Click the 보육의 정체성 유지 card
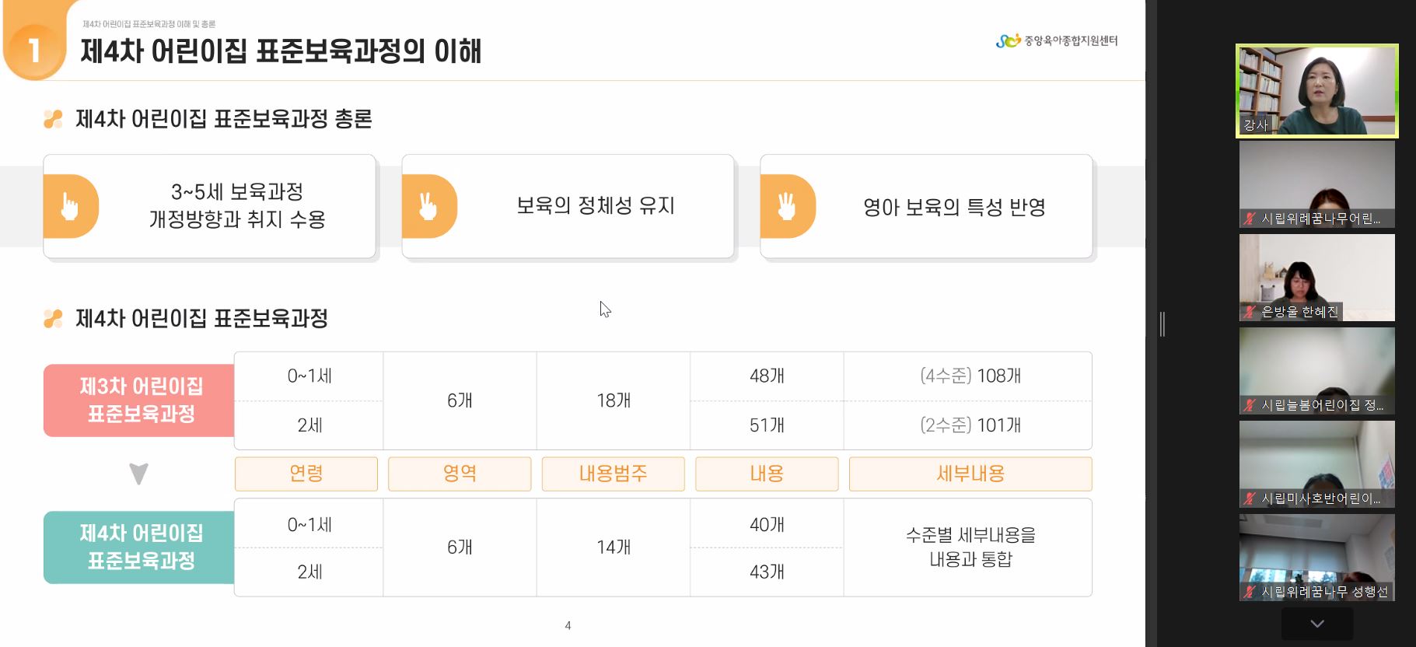The image size is (1416, 647). (x=568, y=206)
